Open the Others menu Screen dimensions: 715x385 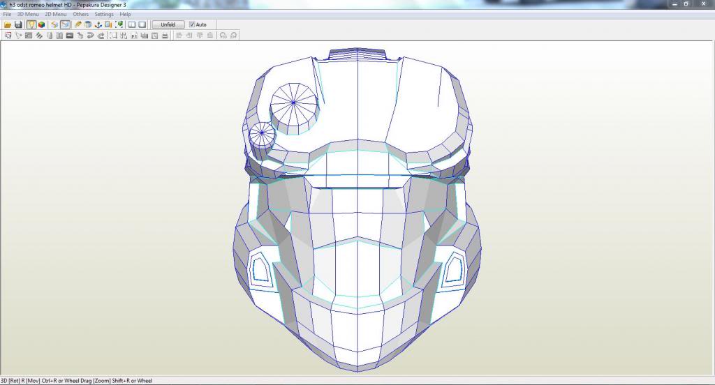(x=81, y=14)
